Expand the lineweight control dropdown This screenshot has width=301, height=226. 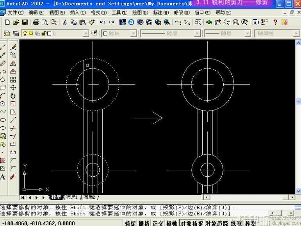248,34
